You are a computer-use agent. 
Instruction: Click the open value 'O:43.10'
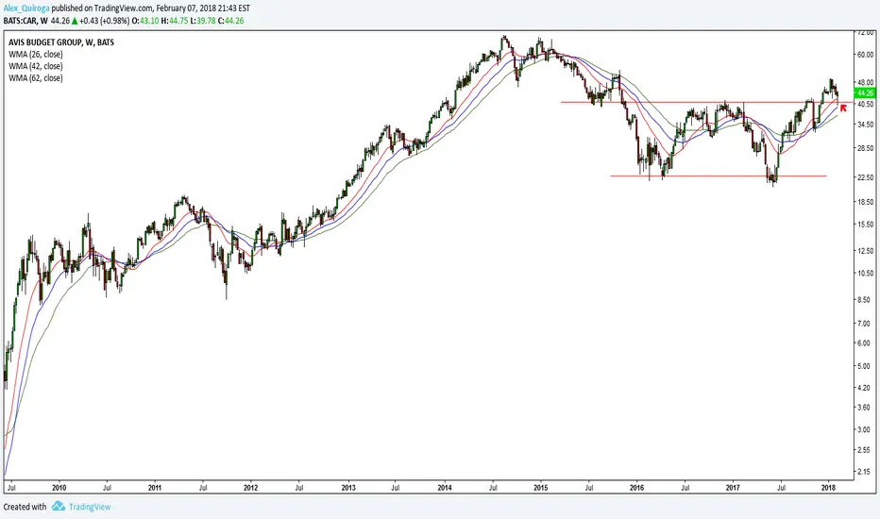pyautogui.click(x=145, y=21)
